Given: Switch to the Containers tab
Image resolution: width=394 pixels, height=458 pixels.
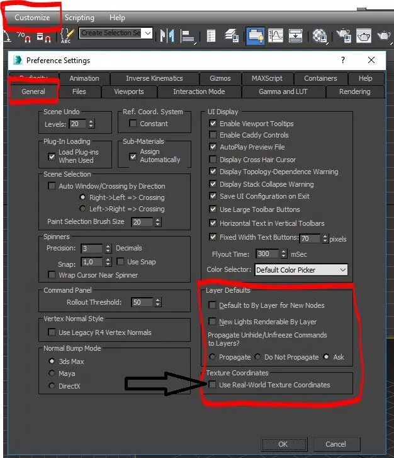Looking at the screenshot, I should coord(320,78).
